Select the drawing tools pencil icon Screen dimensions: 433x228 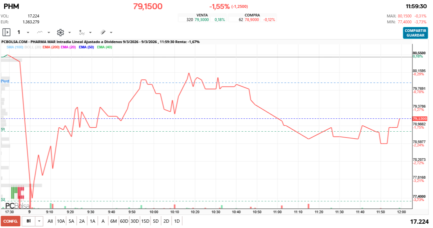pyautogui.click(x=103, y=32)
